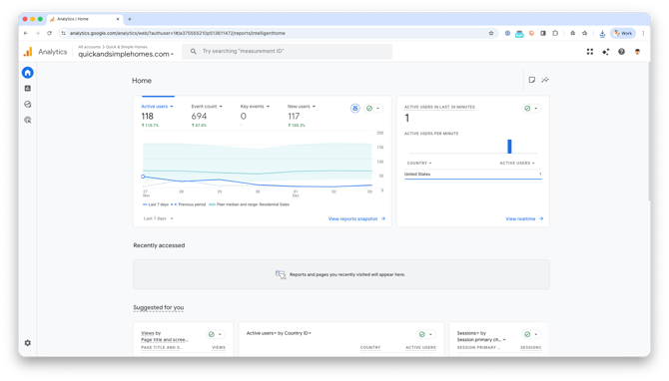The height and width of the screenshot is (381, 669).
Task: Click the All accounts breadcrumb
Action: (89, 47)
